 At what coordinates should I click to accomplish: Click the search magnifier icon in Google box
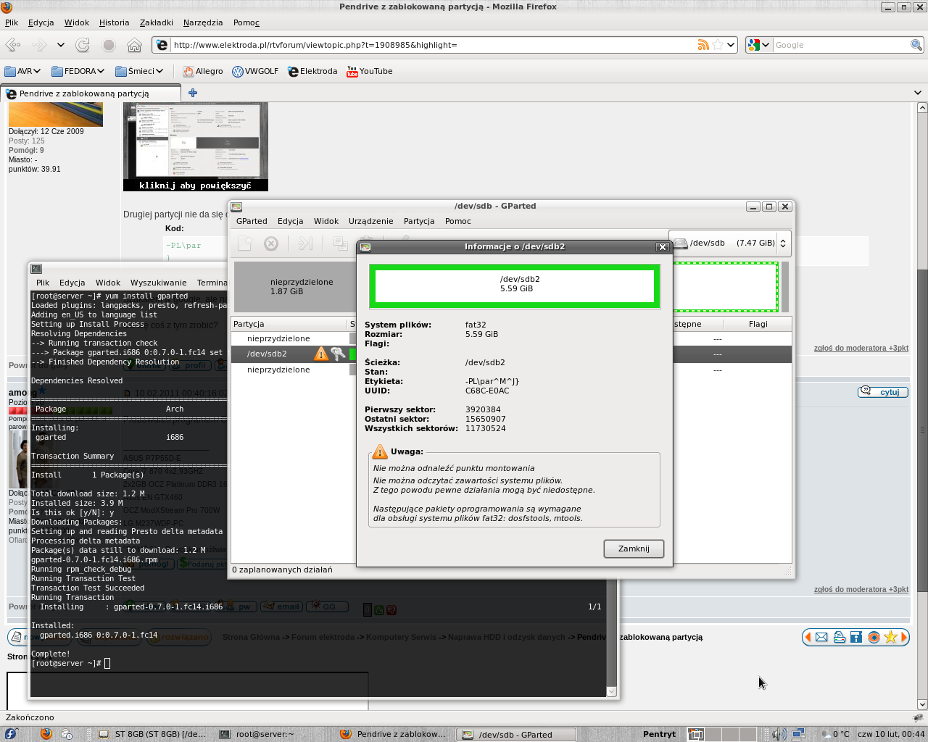click(916, 45)
